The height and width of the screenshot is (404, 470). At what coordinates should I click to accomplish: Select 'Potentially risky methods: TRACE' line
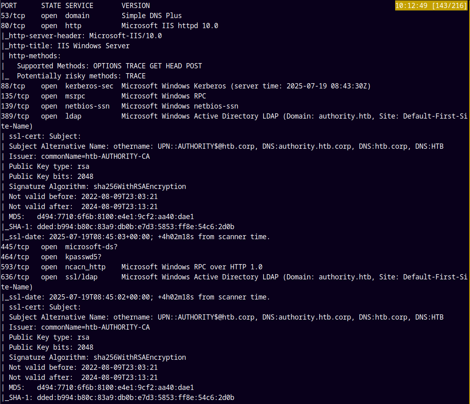coord(81,76)
